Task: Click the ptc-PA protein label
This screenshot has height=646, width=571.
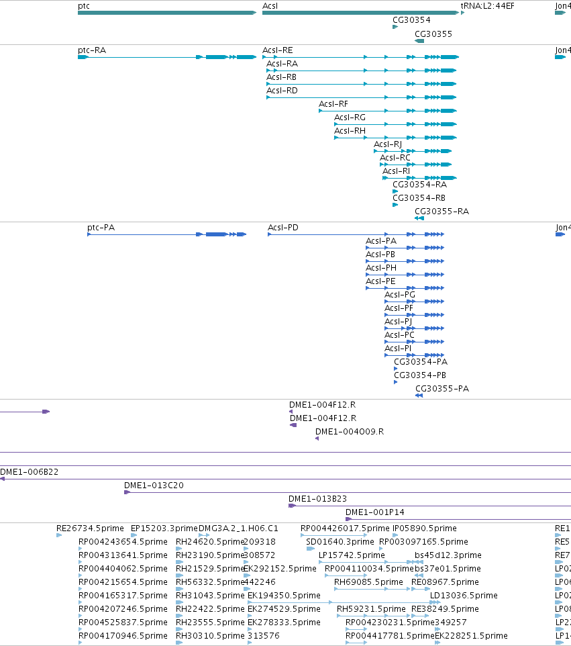Action: pos(101,228)
